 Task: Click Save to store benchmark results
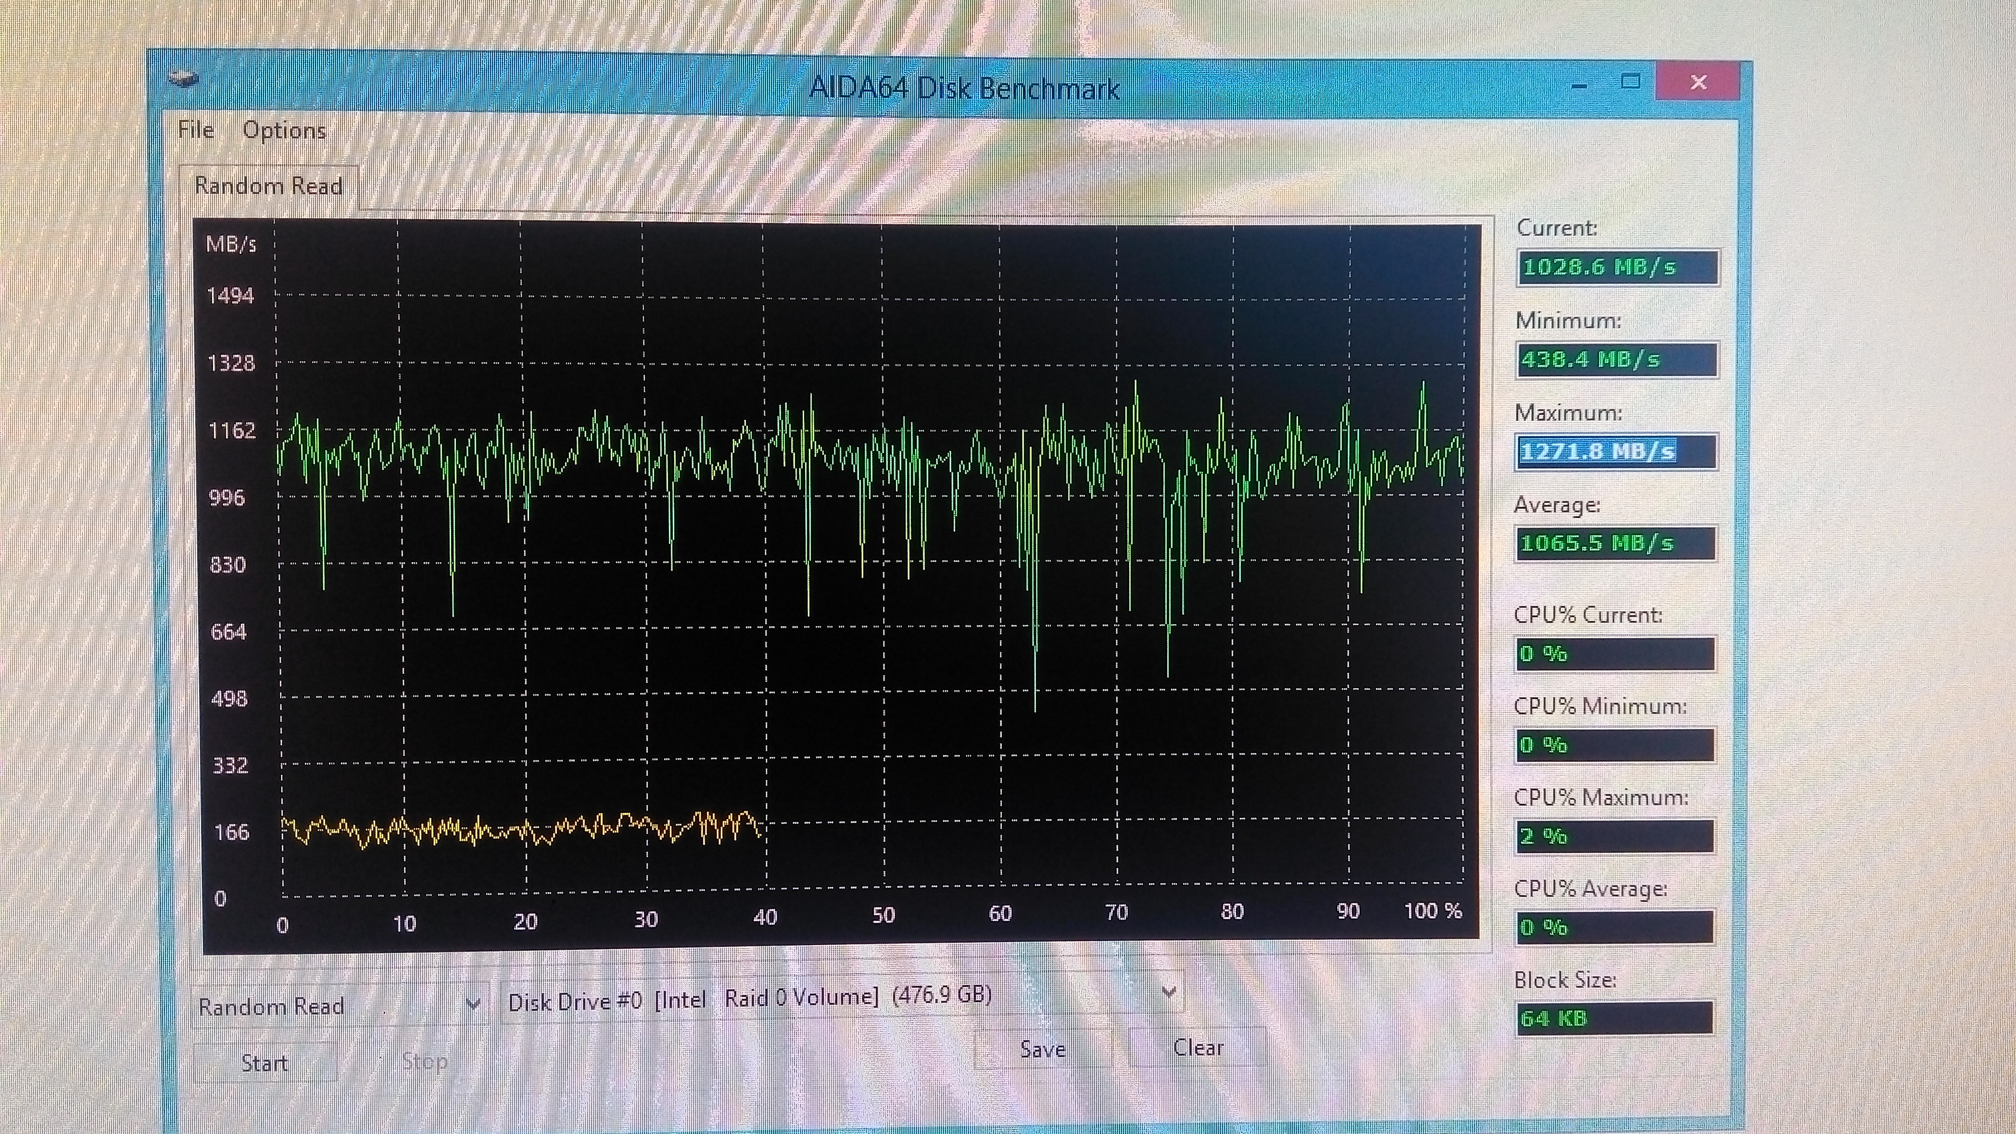click(1043, 1050)
